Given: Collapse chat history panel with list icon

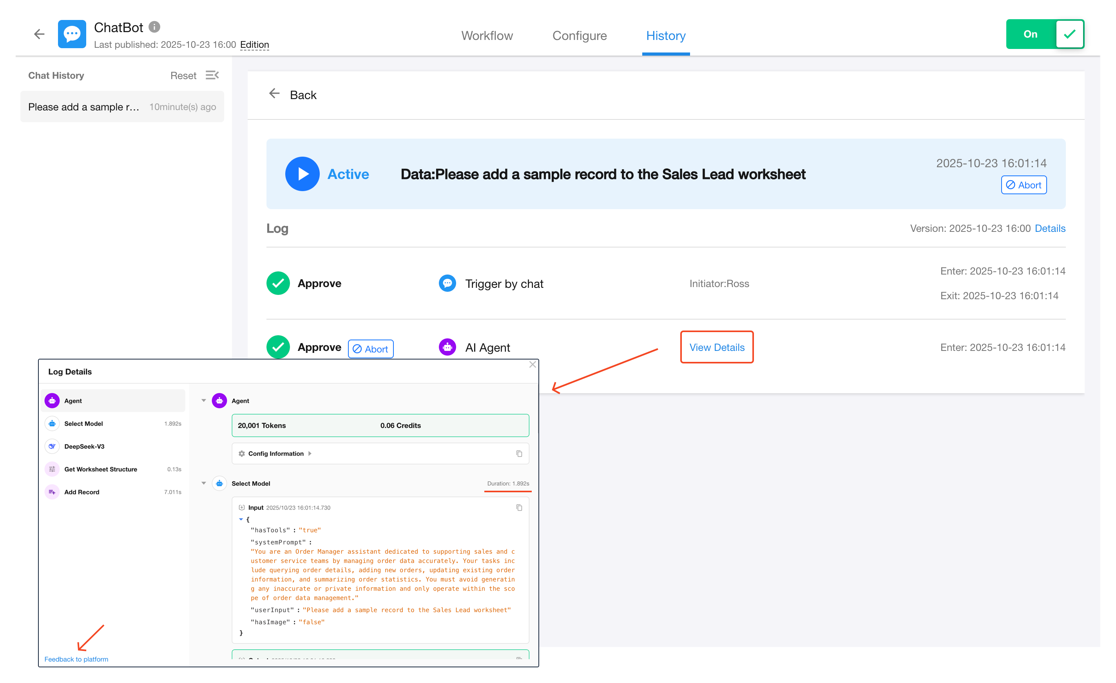Looking at the screenshot, I should tap(212, 75).
